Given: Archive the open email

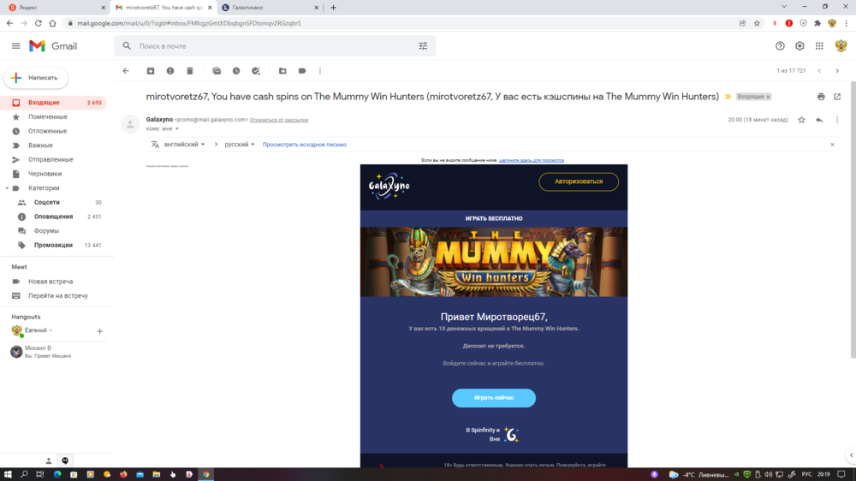Looking at the screenshot, I should (151, 71).
